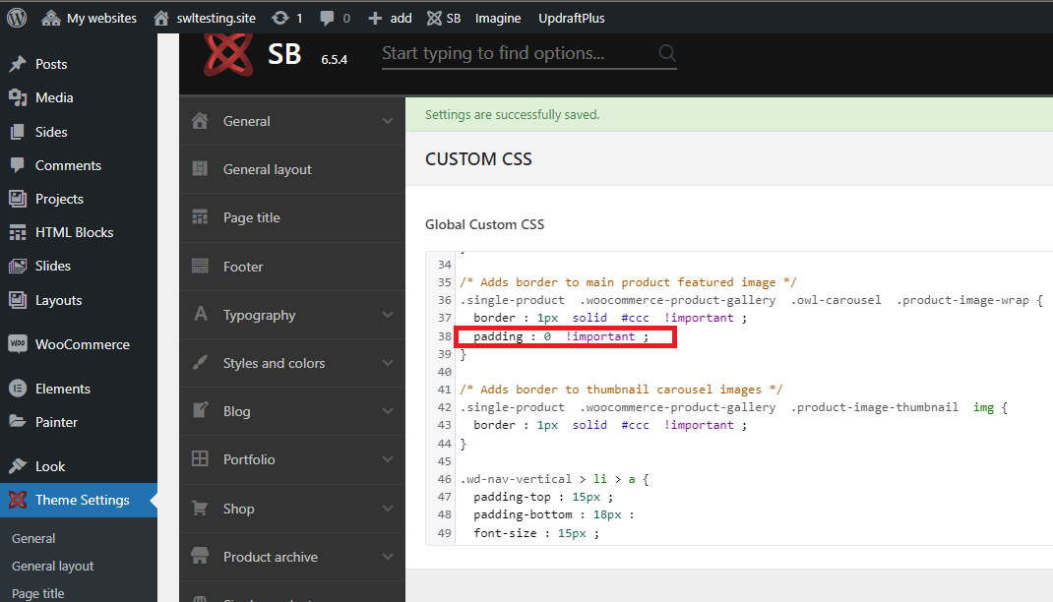Image resolution: width=1053 pixels, height=602 pixels.
Task: Click 'Settings are successfully saved.' notice
Action: coord(512,115)
